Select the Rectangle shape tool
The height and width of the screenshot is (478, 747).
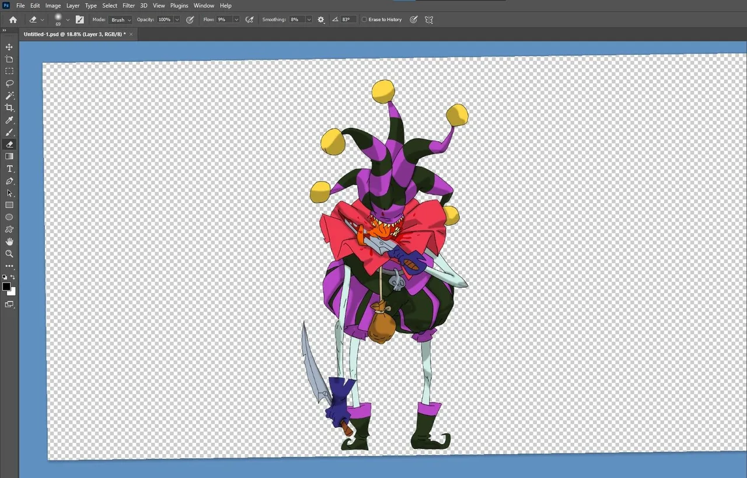point(9,205)
